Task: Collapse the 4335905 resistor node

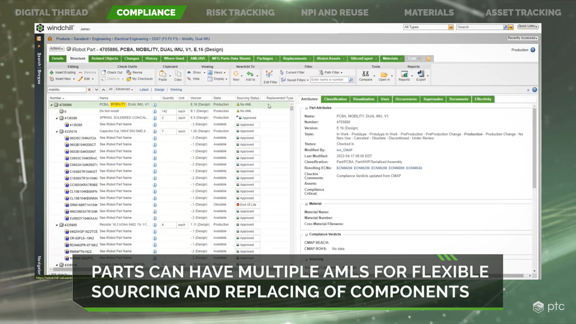Action: tap(57, 225)
